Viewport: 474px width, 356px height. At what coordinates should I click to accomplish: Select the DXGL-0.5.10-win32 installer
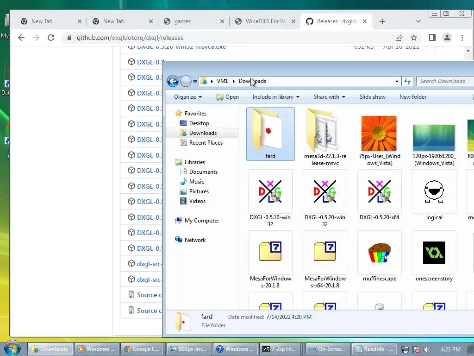pyautogui.click(x=270, y=198)
